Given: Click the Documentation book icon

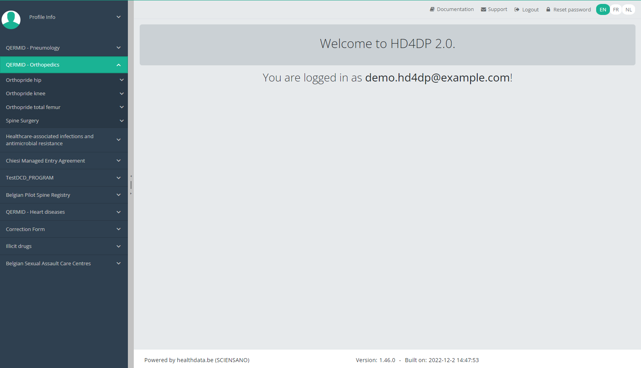Looking at the screenshot, I should pyautogui.click(x=432, y=9).
